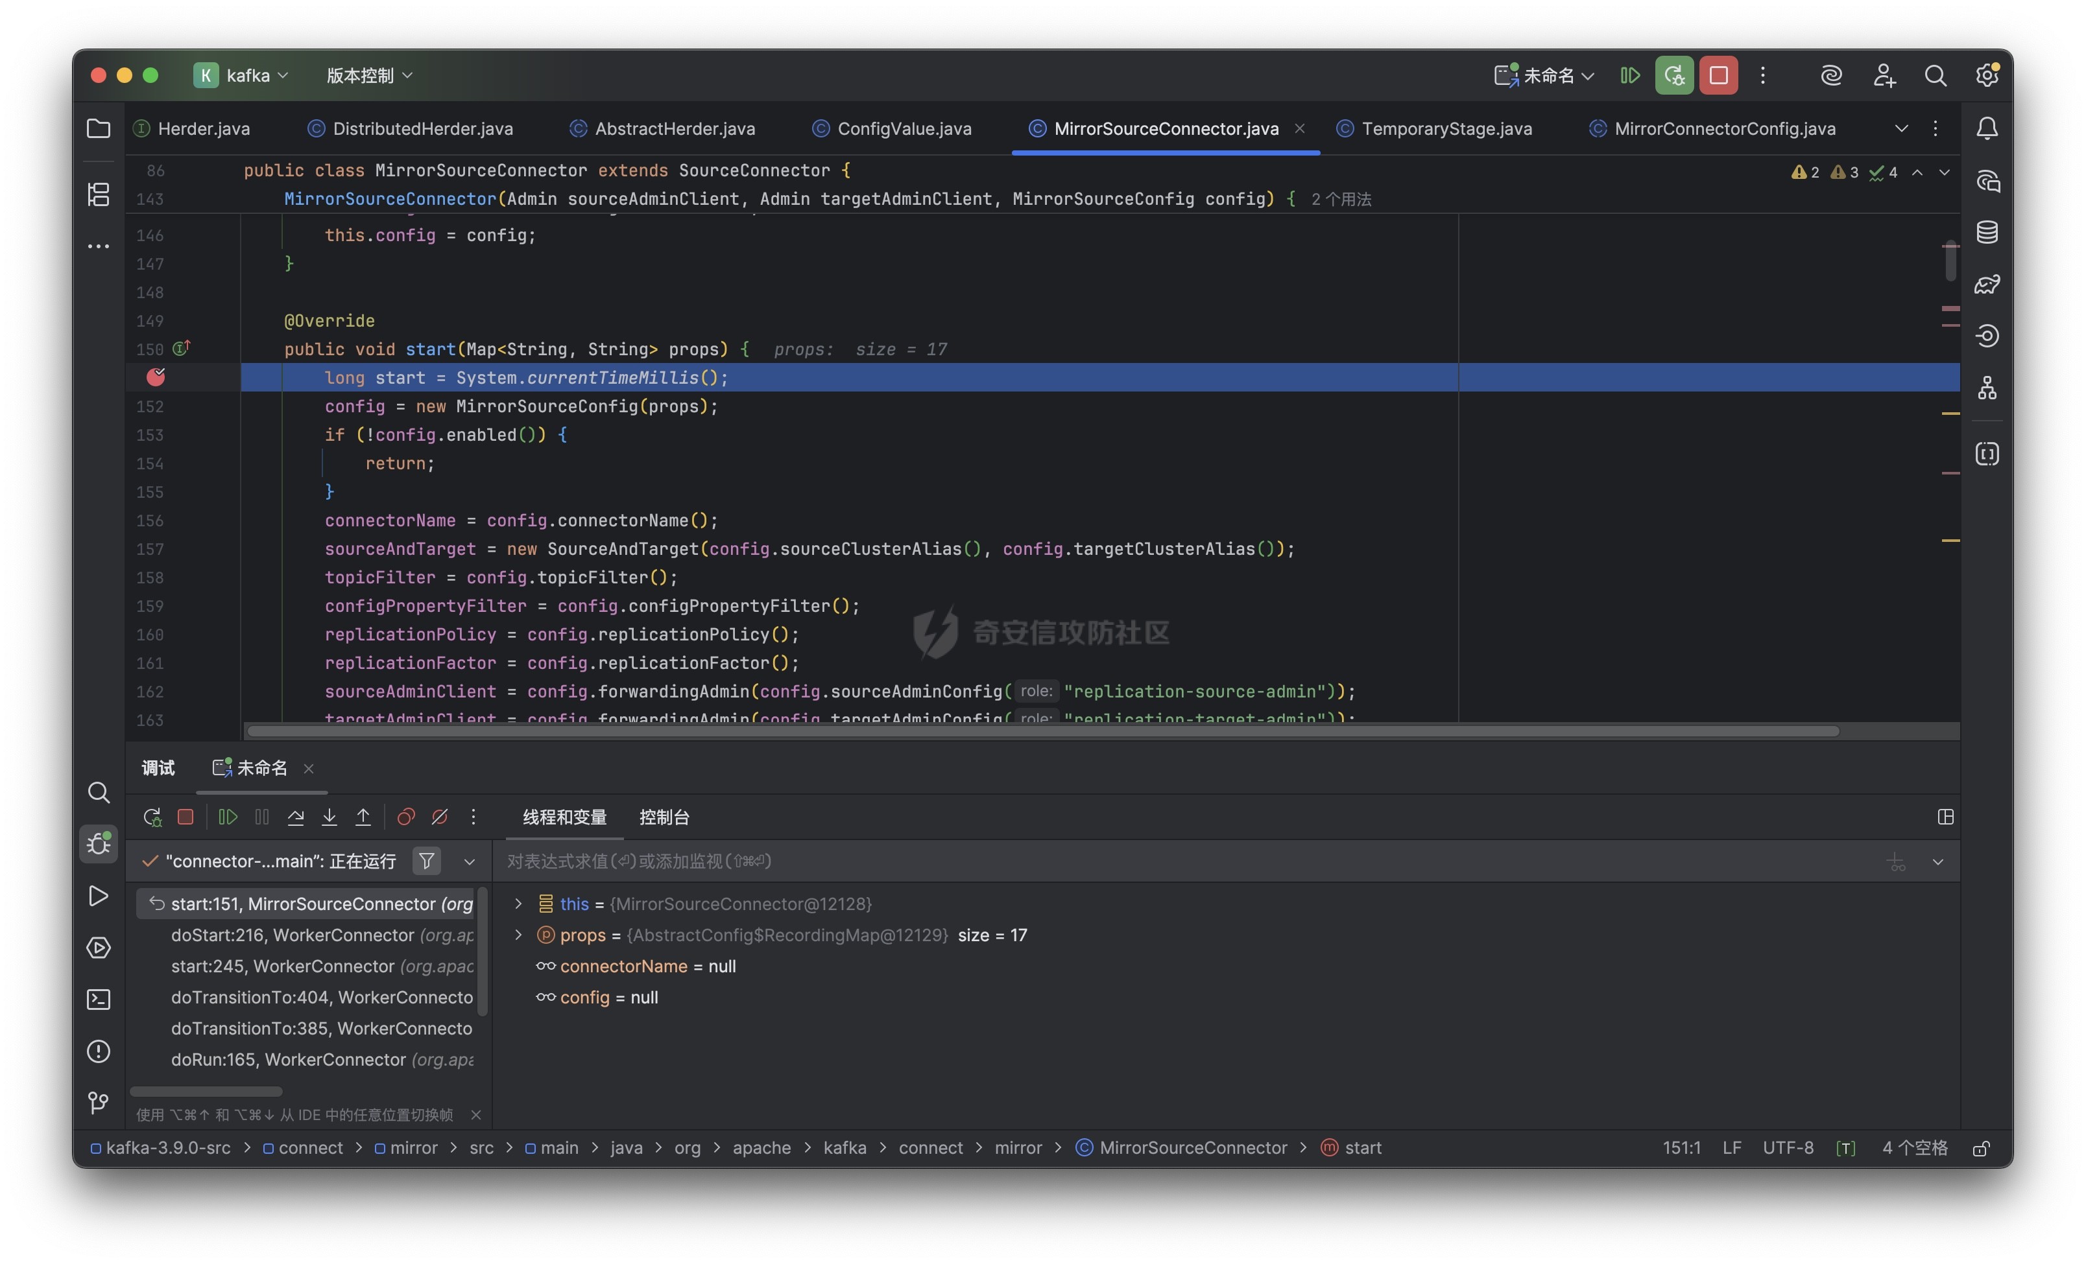Resume program in the debug toolbar
The height and width of the screenshot is (1264, 2086).
coord(228,817)
